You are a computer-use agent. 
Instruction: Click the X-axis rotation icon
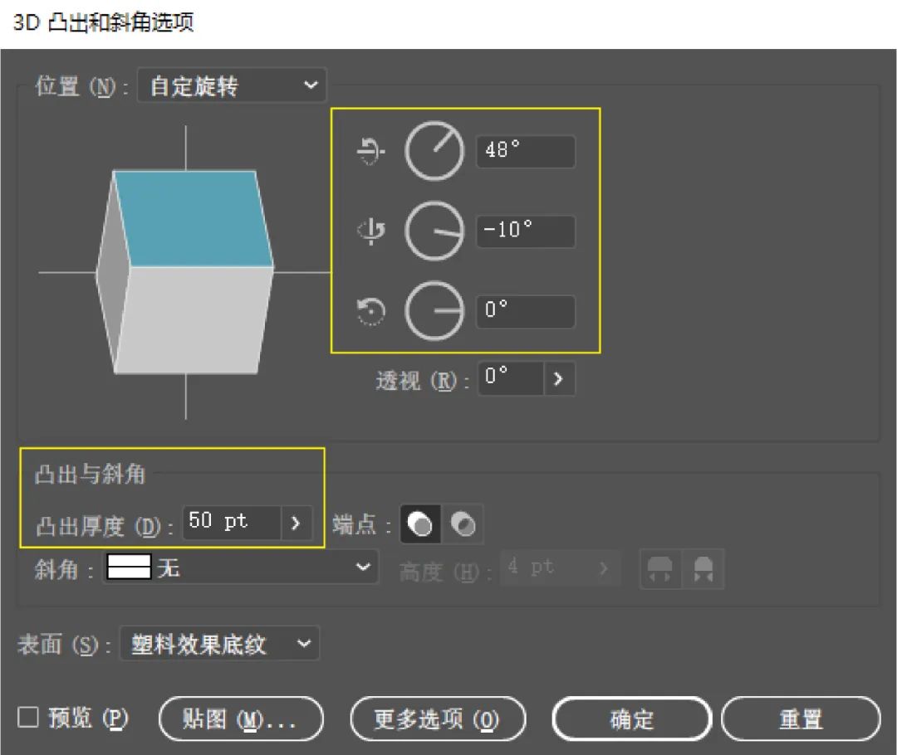coord(370,151)
